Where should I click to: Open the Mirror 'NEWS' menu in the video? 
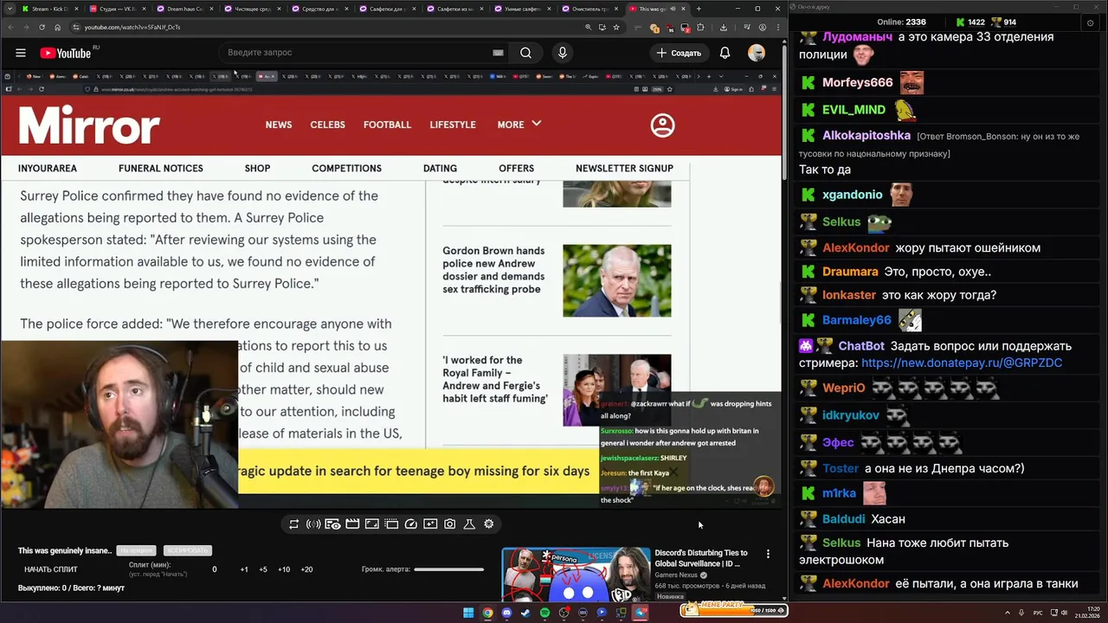coord(279,125)
